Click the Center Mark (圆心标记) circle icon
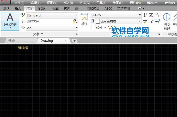177x117 pixels. [x=167, y=17]
